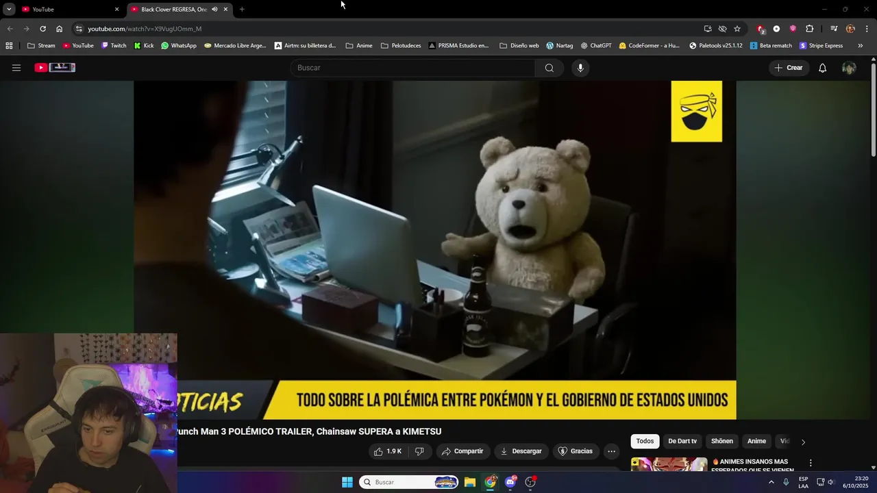The image size is (877, 493).
Task: Click the Descargar download button
Action: pos(521,451)
